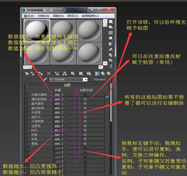Click the 无 map button for 反射

click(85, 135)
